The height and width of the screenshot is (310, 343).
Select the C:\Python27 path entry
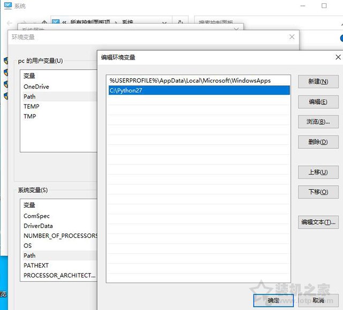(199, 90)
